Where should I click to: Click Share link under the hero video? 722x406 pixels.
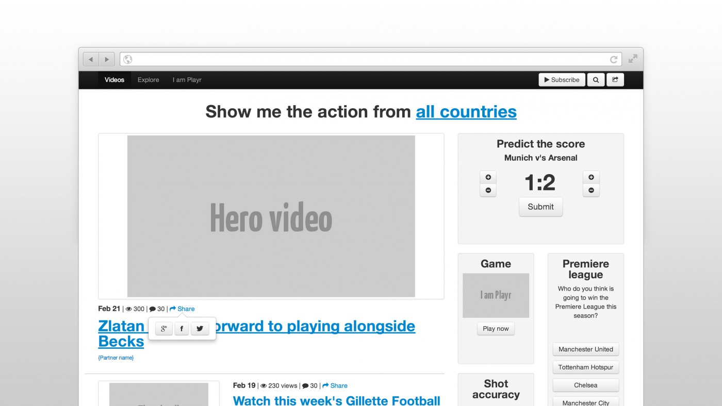point(182,309)
